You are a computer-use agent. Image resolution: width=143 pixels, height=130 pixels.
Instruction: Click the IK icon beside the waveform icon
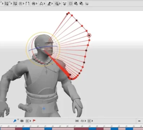[x=89, y=121]
